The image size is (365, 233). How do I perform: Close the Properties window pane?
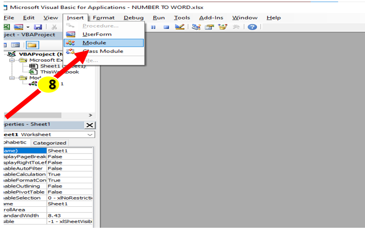click(90, 125)
